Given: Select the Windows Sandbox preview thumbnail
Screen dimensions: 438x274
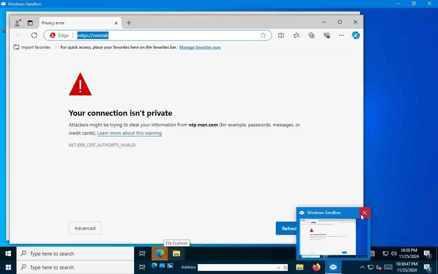Looking at the screenshot, I should pyautogui.click(x=333, y=238).
